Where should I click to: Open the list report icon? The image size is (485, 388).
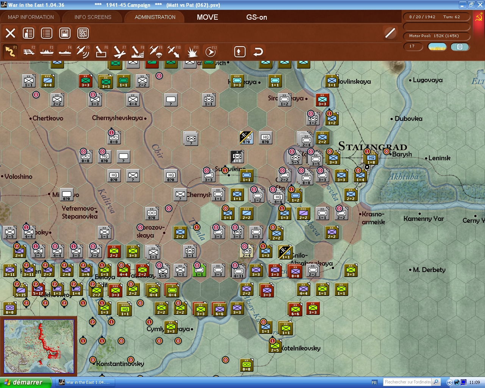[x=47, y=33]
